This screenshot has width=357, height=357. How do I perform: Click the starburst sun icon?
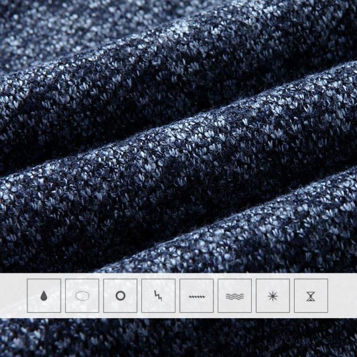point(272,296)
